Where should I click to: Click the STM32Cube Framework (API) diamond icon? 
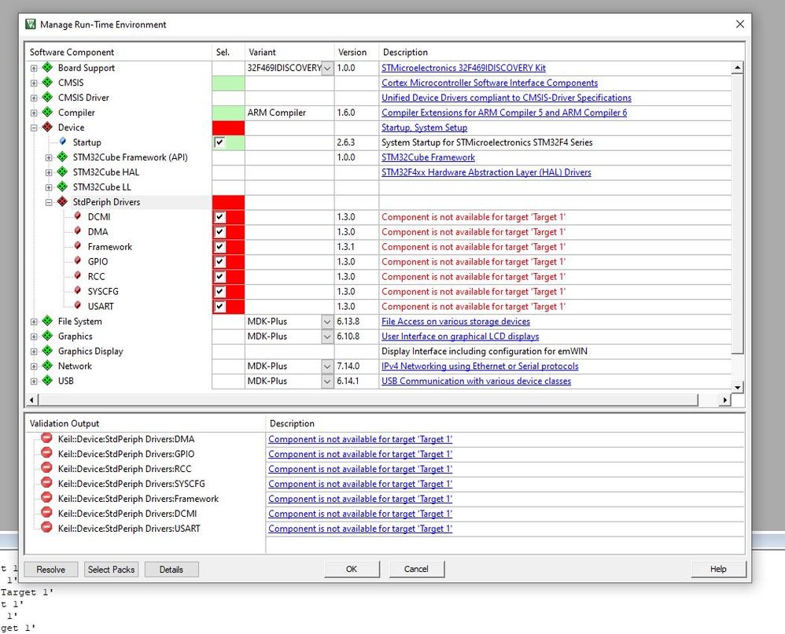click(62, 157)
